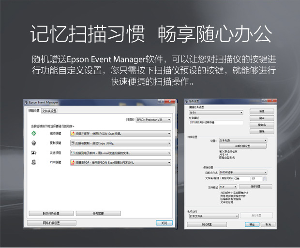The image size is (300, 248).
Task: Click the filename prefix field containing 订单
Action: coord(242,179)
